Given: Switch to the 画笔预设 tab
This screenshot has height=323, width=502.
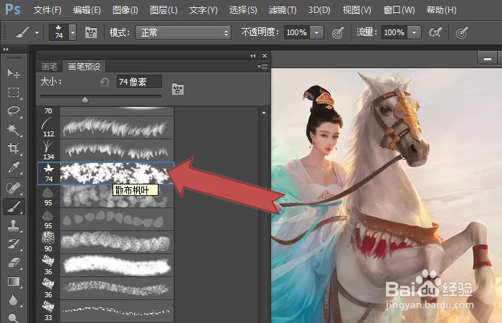Looking at the screenshot, I should point(84,66).
